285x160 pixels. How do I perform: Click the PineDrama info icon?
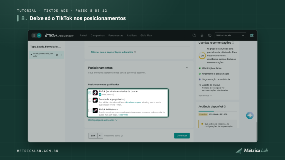point(113,94)
